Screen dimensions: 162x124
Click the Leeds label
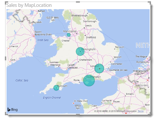point(88,26)
